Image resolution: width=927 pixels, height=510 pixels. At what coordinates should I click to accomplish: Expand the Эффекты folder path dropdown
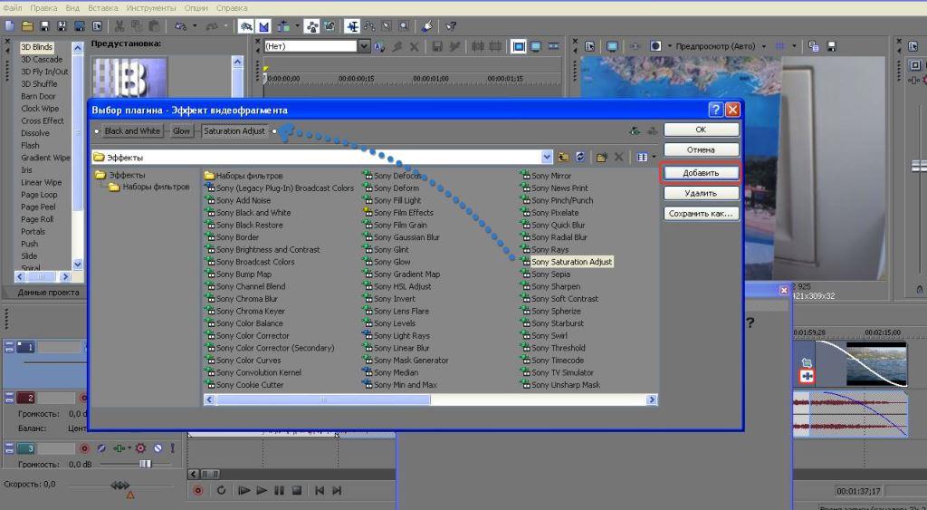click(x=546, y=158)
